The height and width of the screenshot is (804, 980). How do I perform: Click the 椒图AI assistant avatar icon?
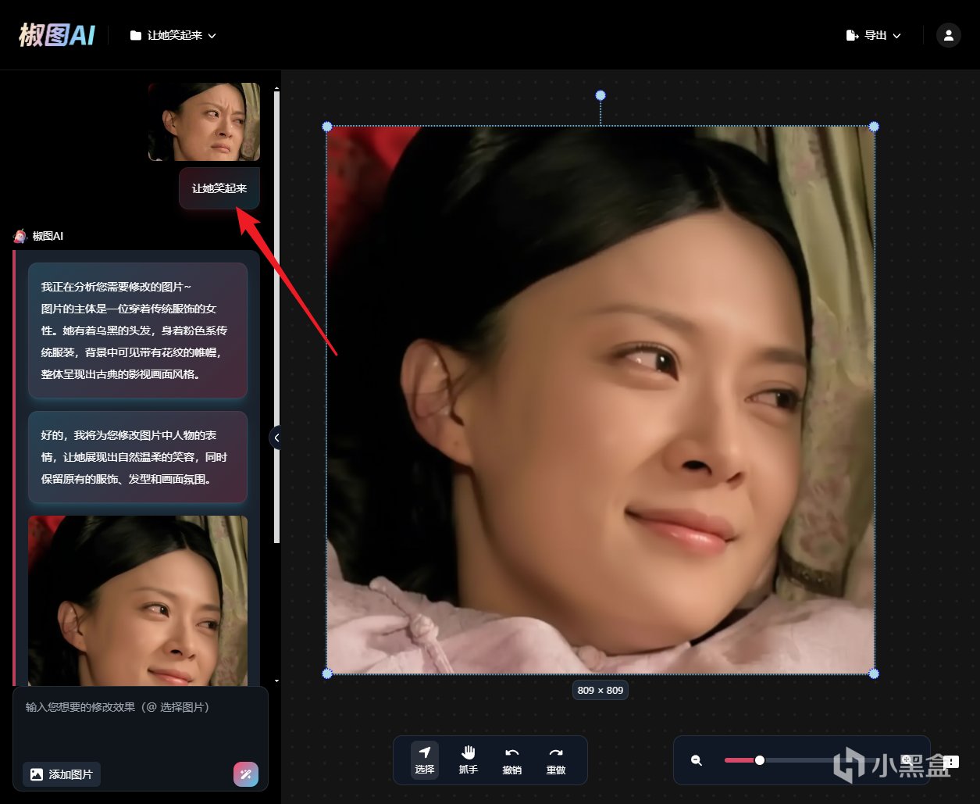click(x=20, y=235)
